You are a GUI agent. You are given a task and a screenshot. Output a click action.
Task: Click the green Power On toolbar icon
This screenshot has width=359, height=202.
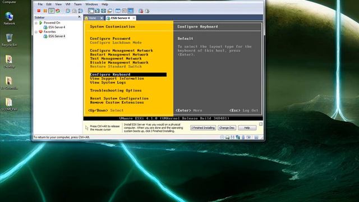52,11
